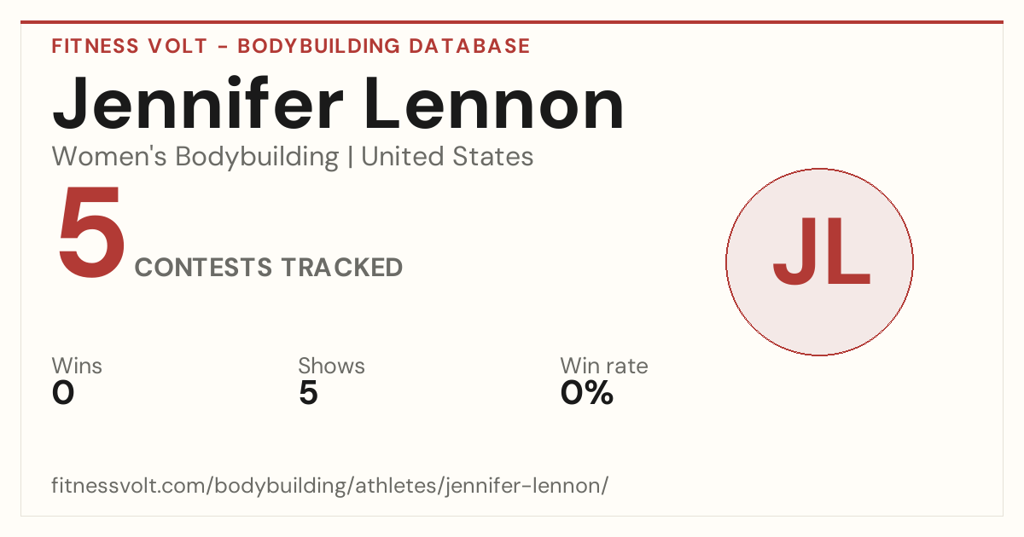Select the Women's Bodybuilding division text

coord(195,157)
